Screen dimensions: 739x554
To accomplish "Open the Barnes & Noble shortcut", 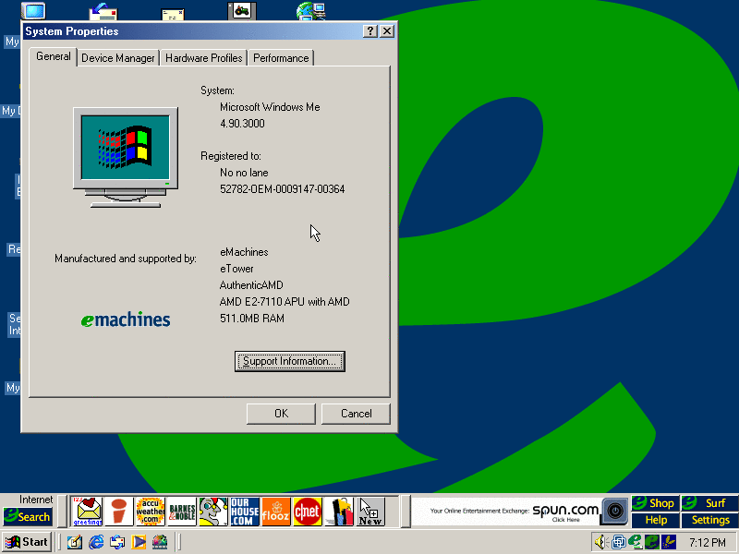I will [x=182, y=511].
